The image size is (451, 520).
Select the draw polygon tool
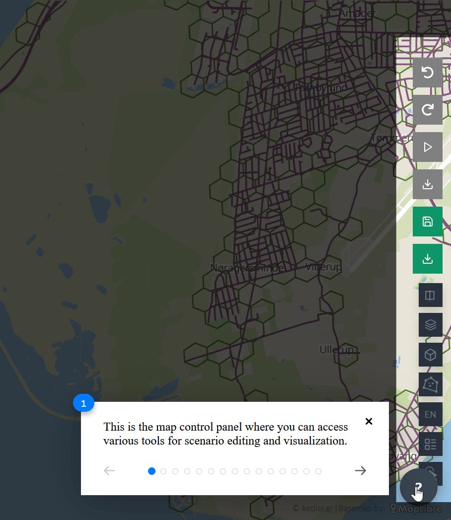(430, 384)
